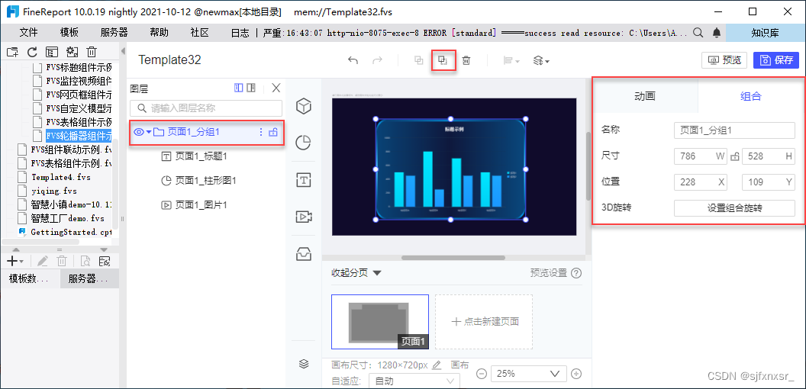Click the 保存 save button
Screen dimensions: 806x389
point(776,60)
